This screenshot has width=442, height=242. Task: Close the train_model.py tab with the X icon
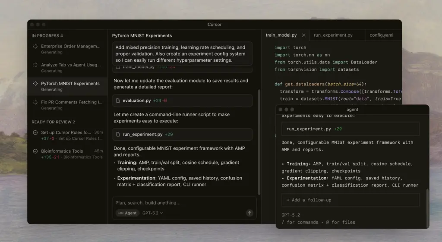pyautogui.click(x=303, y=35)
